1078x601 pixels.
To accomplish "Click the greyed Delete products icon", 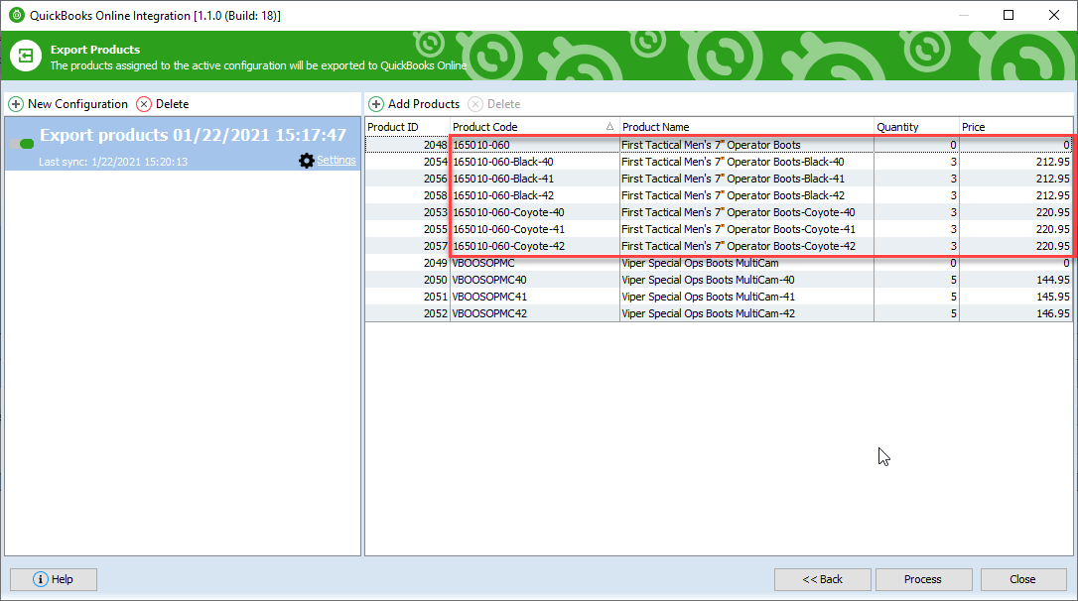I will coord(475,104).
